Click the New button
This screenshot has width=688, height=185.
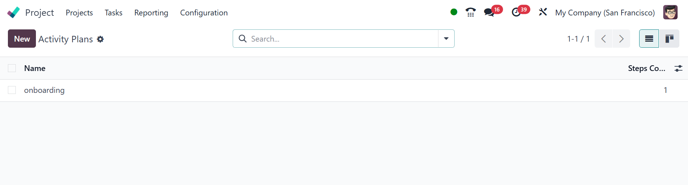[22, 39]
